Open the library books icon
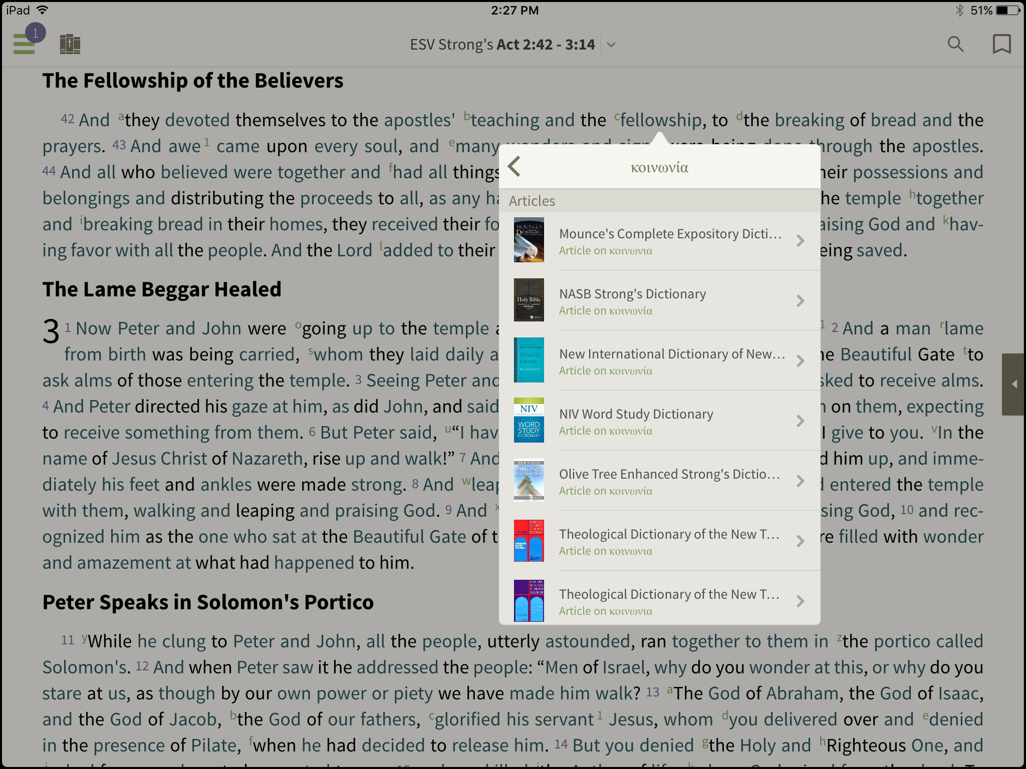 tap(70, 44)
